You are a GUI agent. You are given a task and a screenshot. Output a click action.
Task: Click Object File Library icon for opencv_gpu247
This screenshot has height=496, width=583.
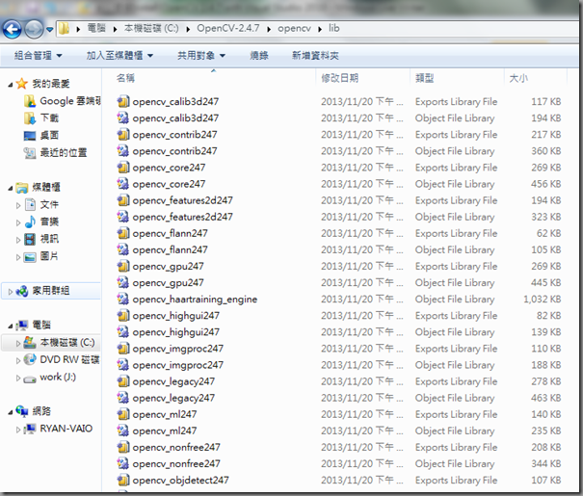coord(123,282)
